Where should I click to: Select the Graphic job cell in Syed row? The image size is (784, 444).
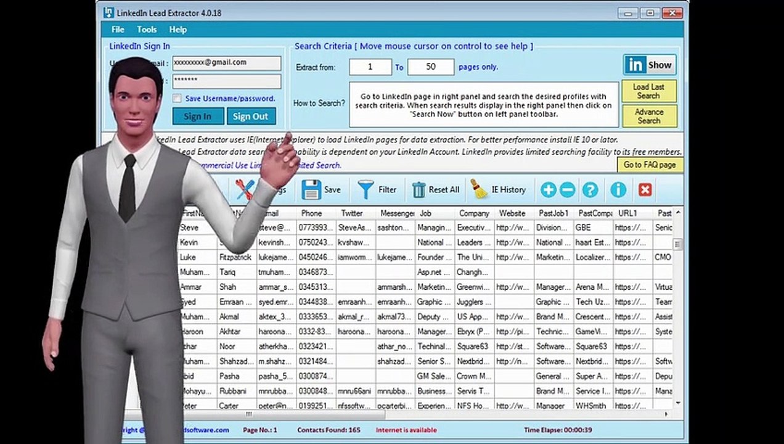tap(435, 302)
